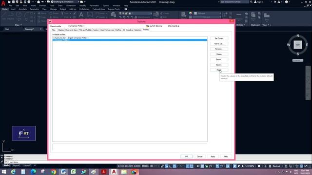This screenshot has width=312, height=175.
Task: Open the workspace switching gear in status bar
Action: pyautogui.click(x=259, y=166)
